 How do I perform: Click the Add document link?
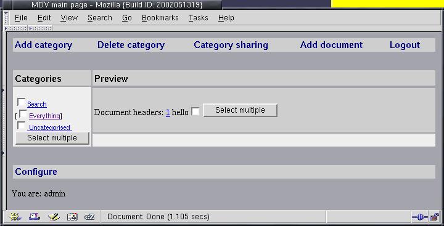tap(331, 45)
